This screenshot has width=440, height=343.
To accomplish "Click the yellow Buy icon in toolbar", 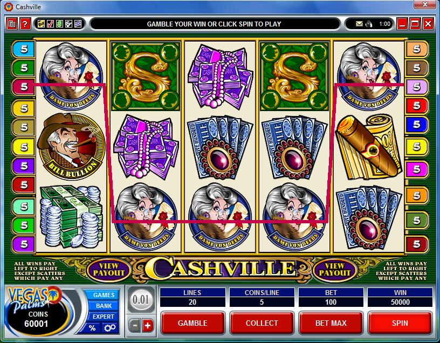I will (x=42, y=24).
